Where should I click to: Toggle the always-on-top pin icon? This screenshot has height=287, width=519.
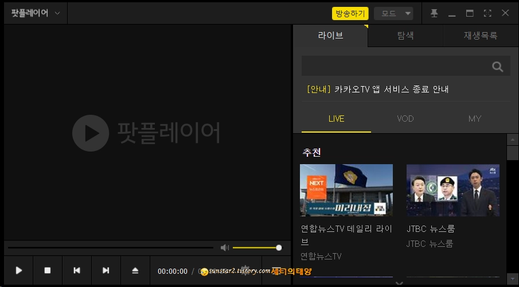tap(434, 13)
